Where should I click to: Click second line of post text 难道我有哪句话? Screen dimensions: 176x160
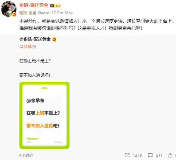81,28
